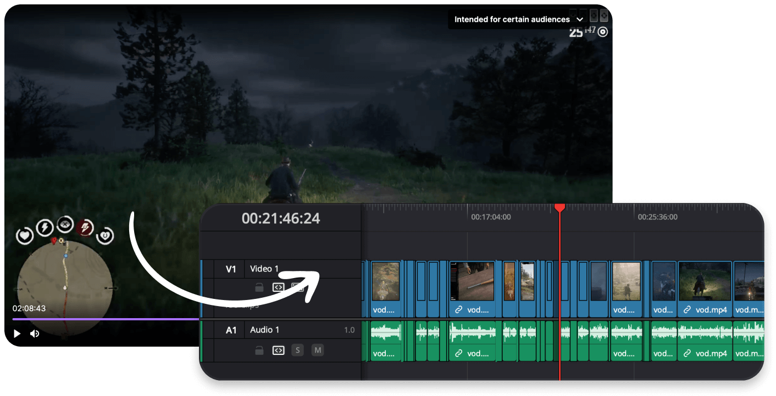Click the 1.0 audio channel value
Screen dimensions: 776x396
click(x=349, y=330)
